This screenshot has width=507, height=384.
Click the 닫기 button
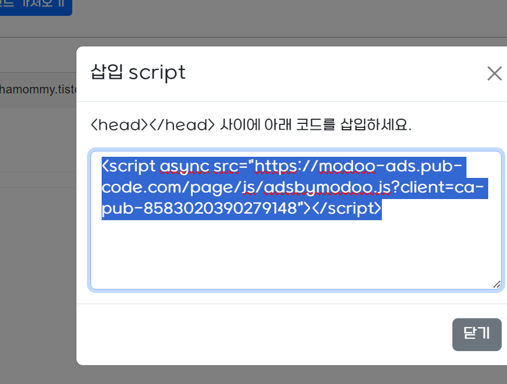(x=476, y=334)
